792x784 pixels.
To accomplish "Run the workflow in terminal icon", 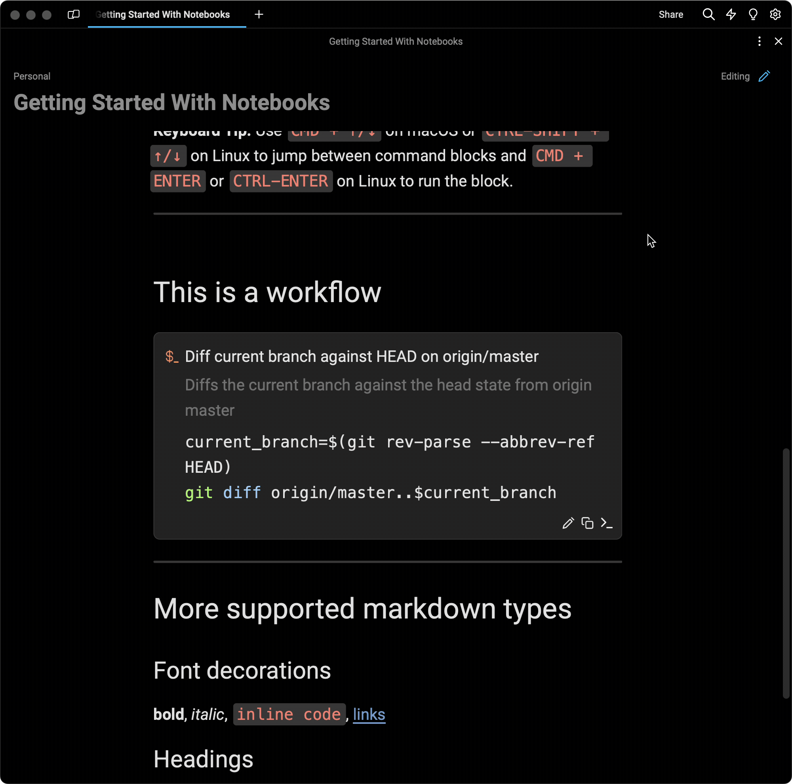I will coord(606,523).
